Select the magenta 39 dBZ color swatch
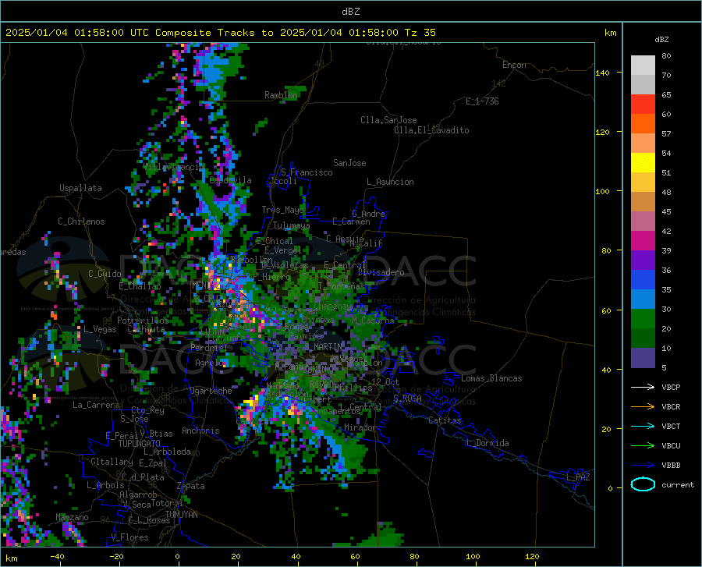Screen dimensions: 702x567 [643, 241]
